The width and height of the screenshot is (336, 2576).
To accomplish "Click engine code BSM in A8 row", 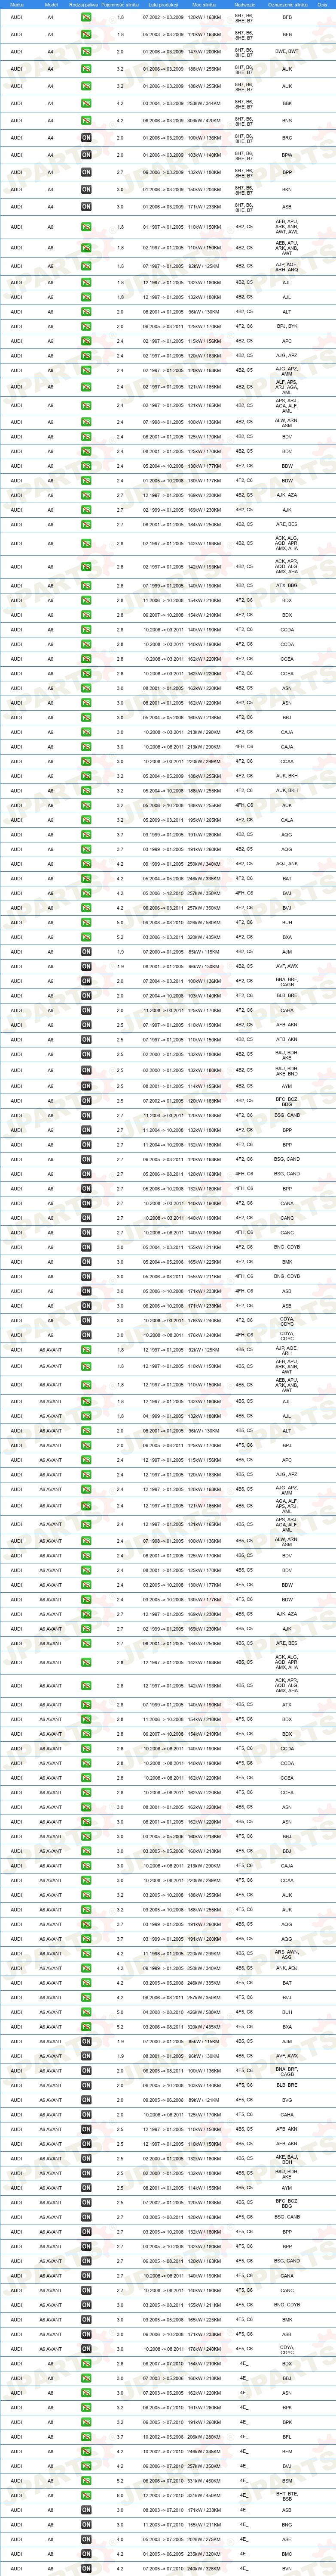I will coord(287,2481).
